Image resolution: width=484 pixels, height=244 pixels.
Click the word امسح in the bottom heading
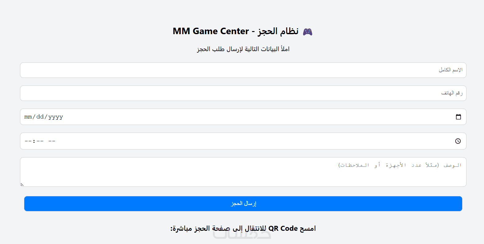pyautogui.click(x=308, y=229)
